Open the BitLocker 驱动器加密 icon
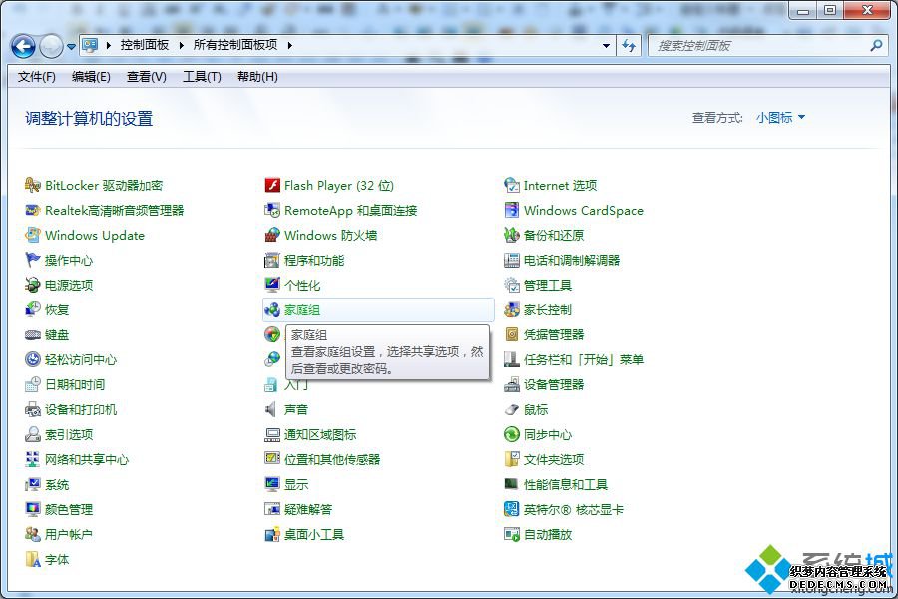The width and height of the screenshot is (898, 599). [x=33, y=185]
